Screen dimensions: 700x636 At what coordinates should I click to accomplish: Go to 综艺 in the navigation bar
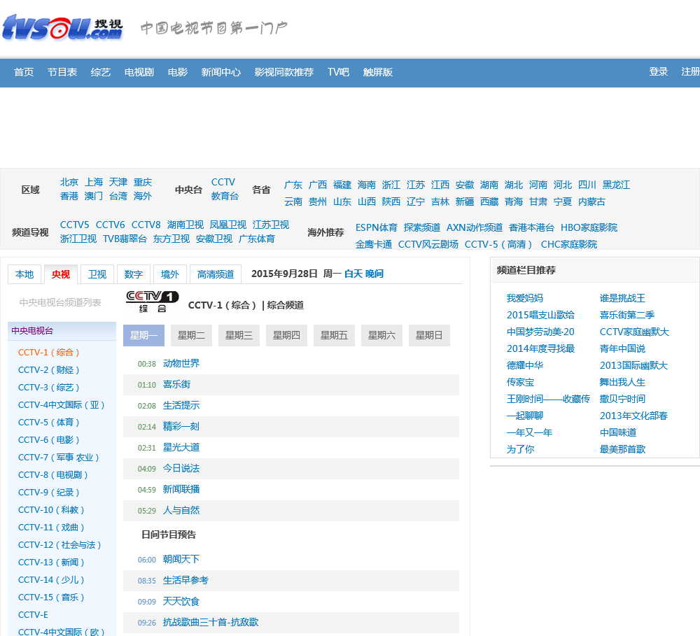point(100,72)
